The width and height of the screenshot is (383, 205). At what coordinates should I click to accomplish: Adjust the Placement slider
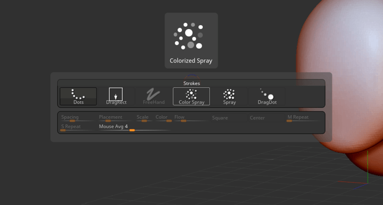[x=116, y=118]
